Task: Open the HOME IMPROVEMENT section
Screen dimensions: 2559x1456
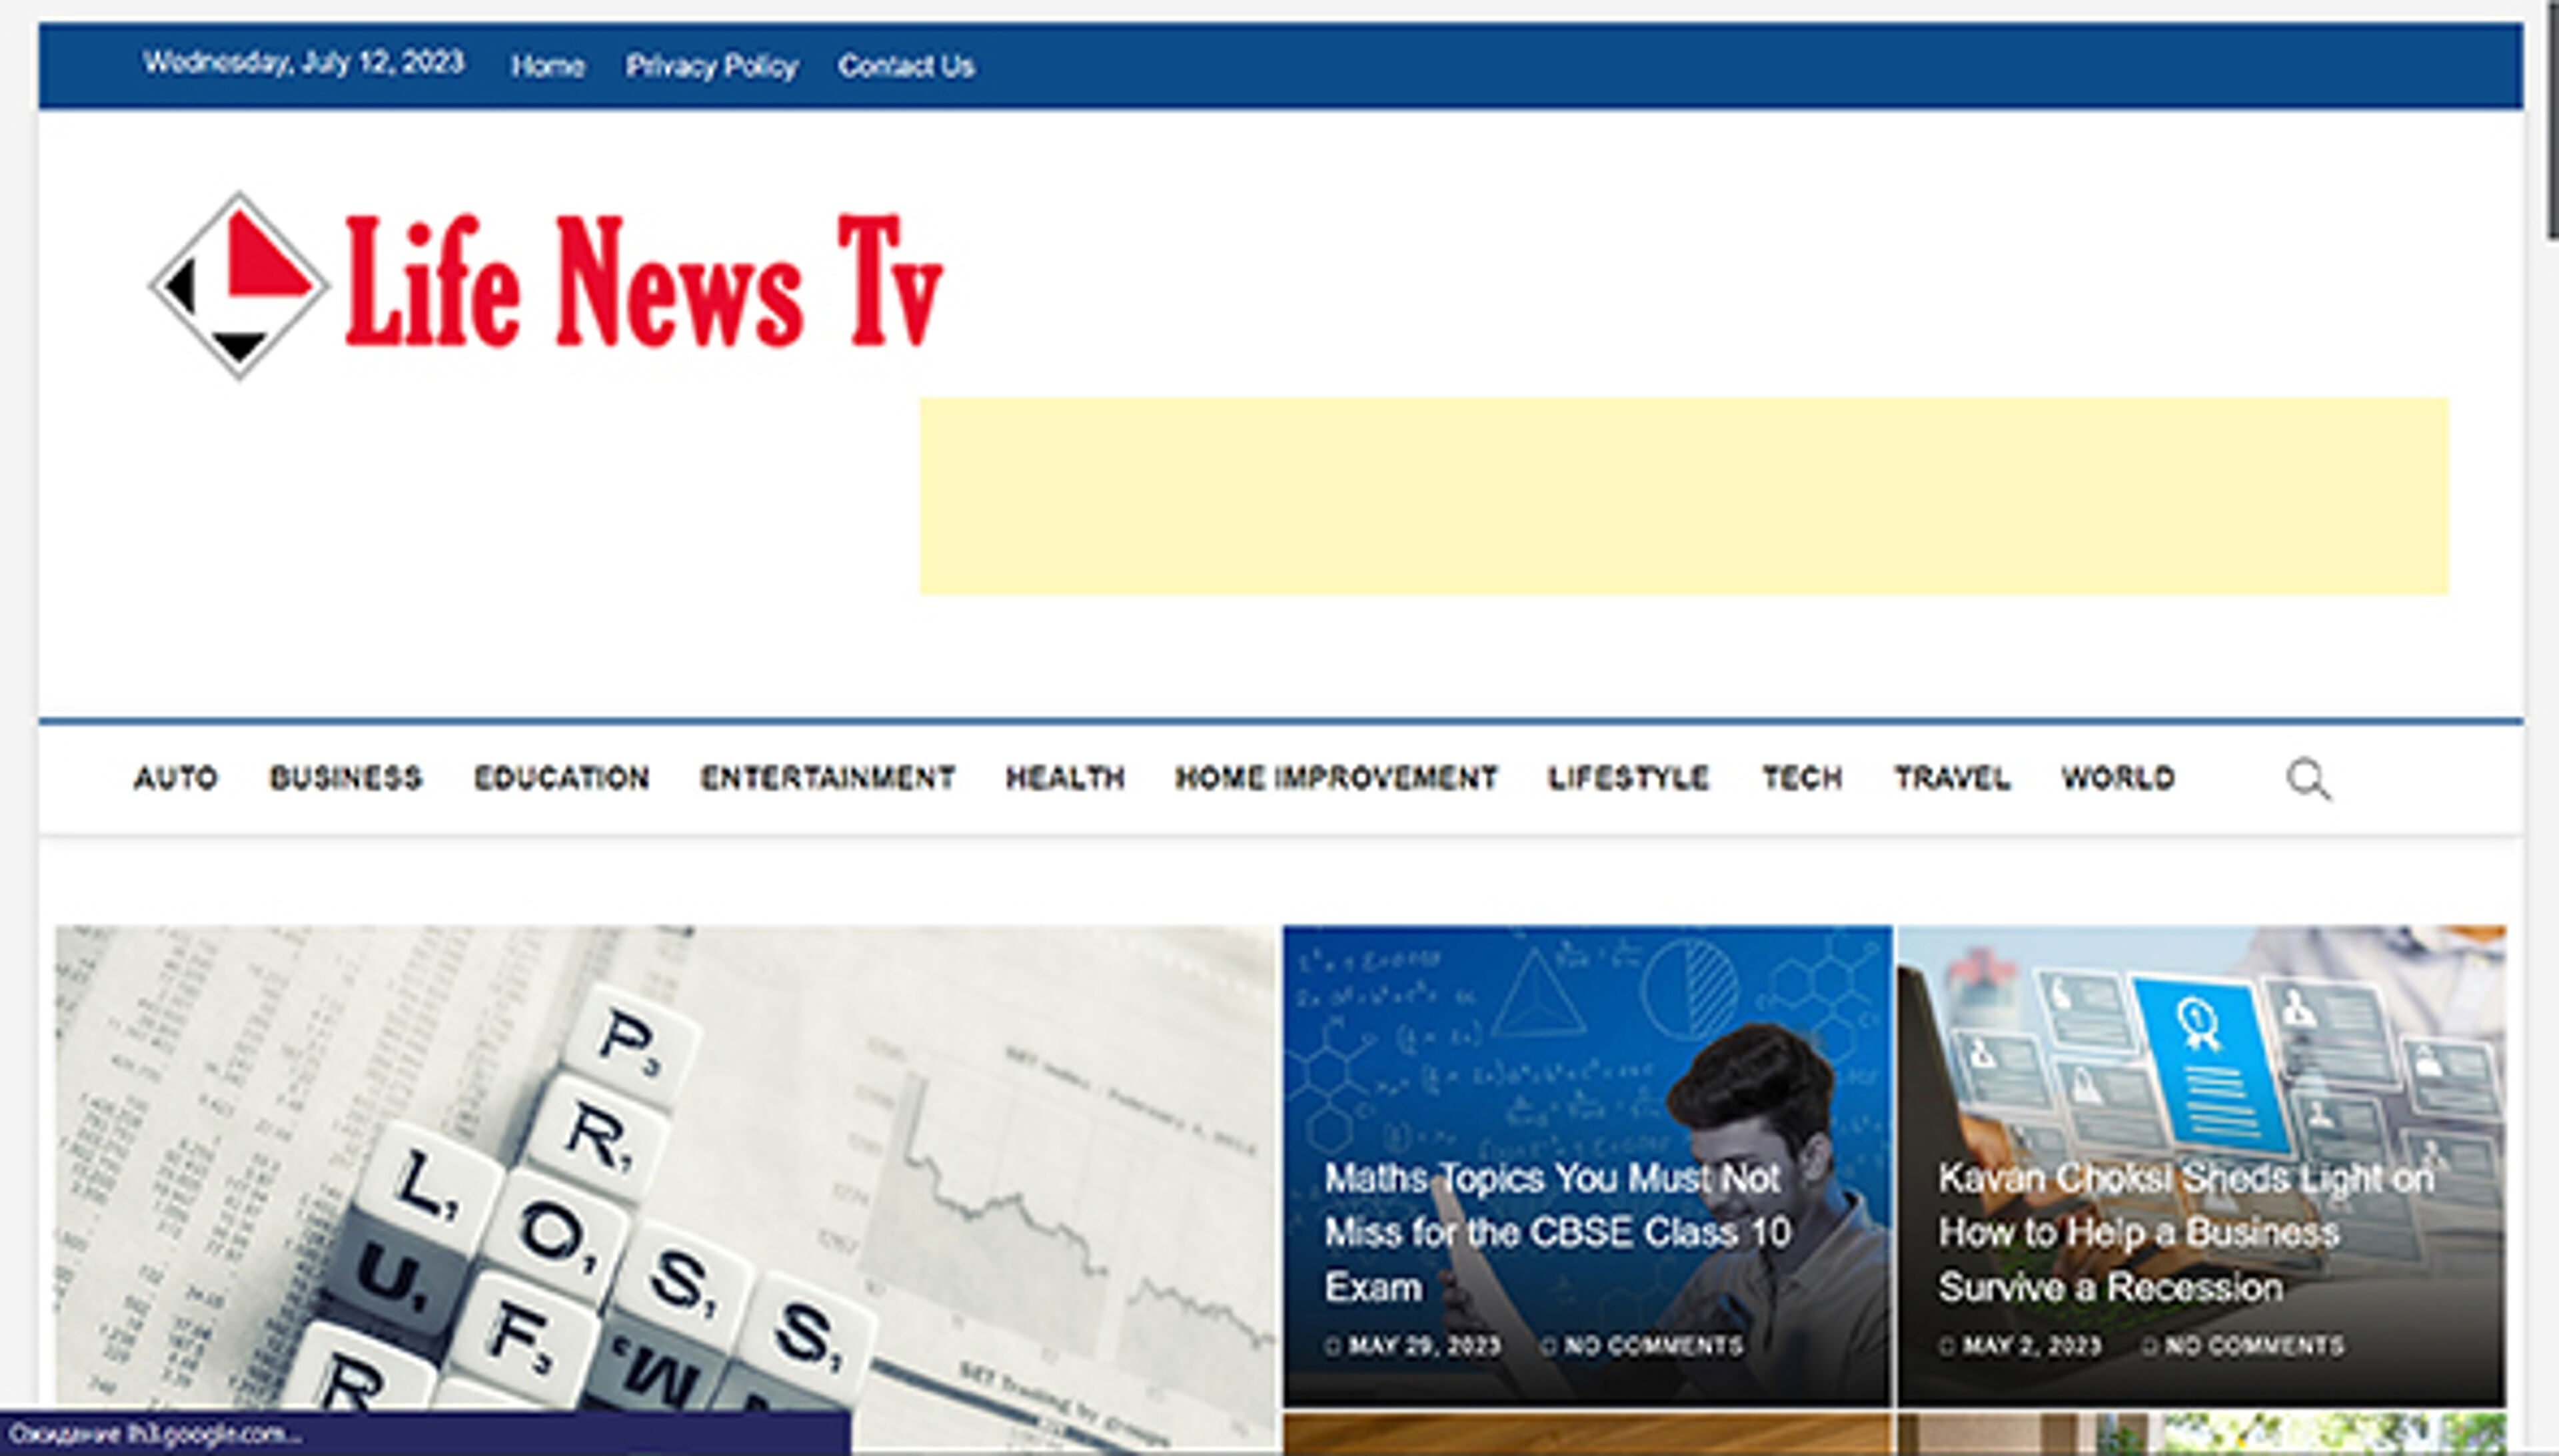Action: (x=1337, y=779)
